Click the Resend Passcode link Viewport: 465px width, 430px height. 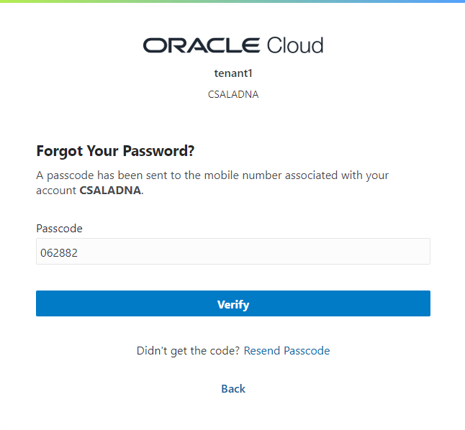pyautogui.click(x=286, y=351)
